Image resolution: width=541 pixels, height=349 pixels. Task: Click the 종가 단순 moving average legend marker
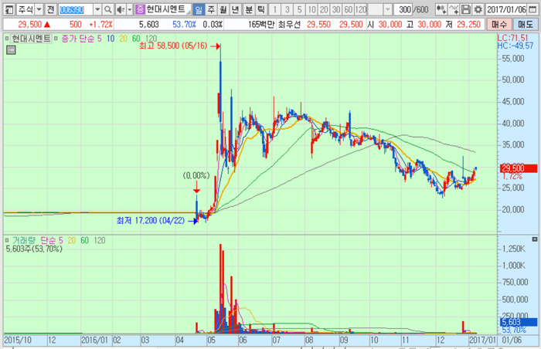(x=56, y=38)
